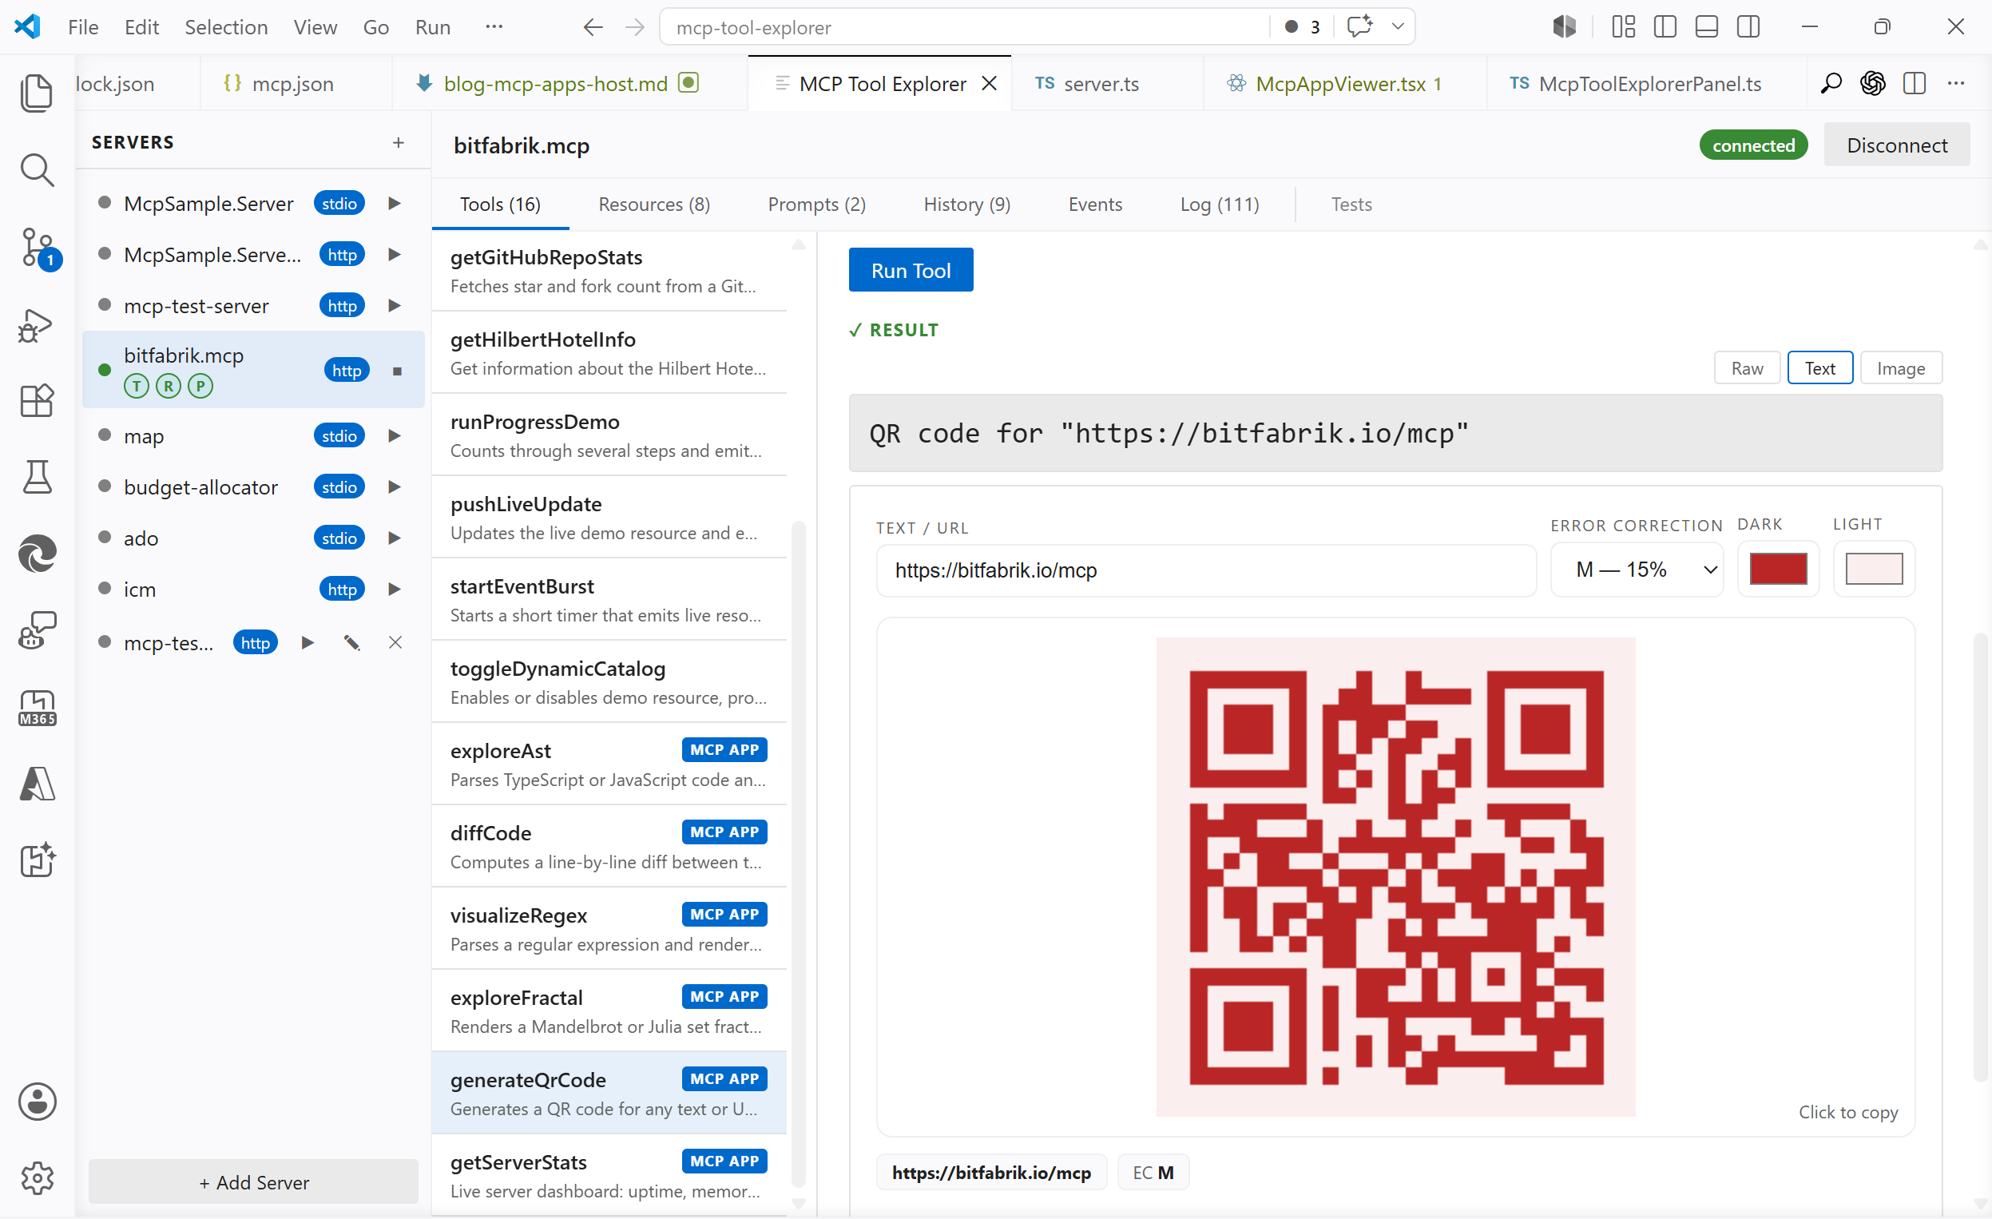
Task: Switch result view to Text
Action: (1819, 367)
